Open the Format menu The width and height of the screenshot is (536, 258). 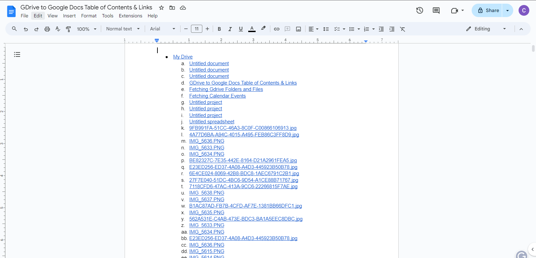tap(89, 16)
